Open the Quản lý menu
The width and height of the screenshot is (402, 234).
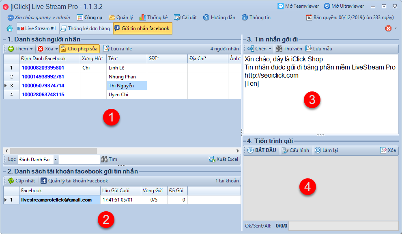tap(121, 17)
